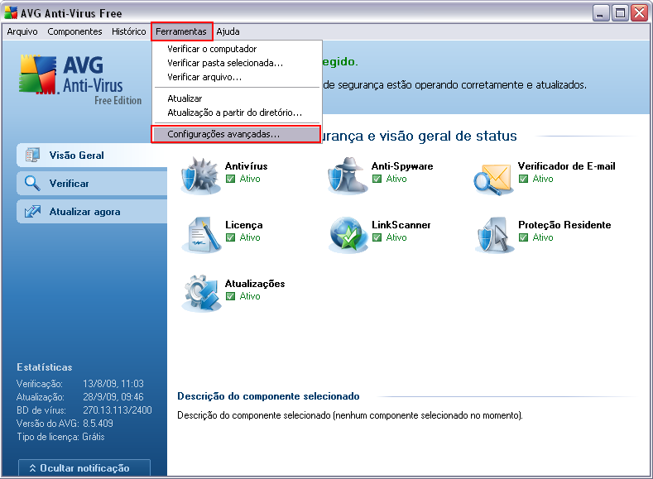Image resolution: width=653 pixels, height=479 pixels.
Task: Collapse the open Ferramentas menu
Action: coord(181,31)
